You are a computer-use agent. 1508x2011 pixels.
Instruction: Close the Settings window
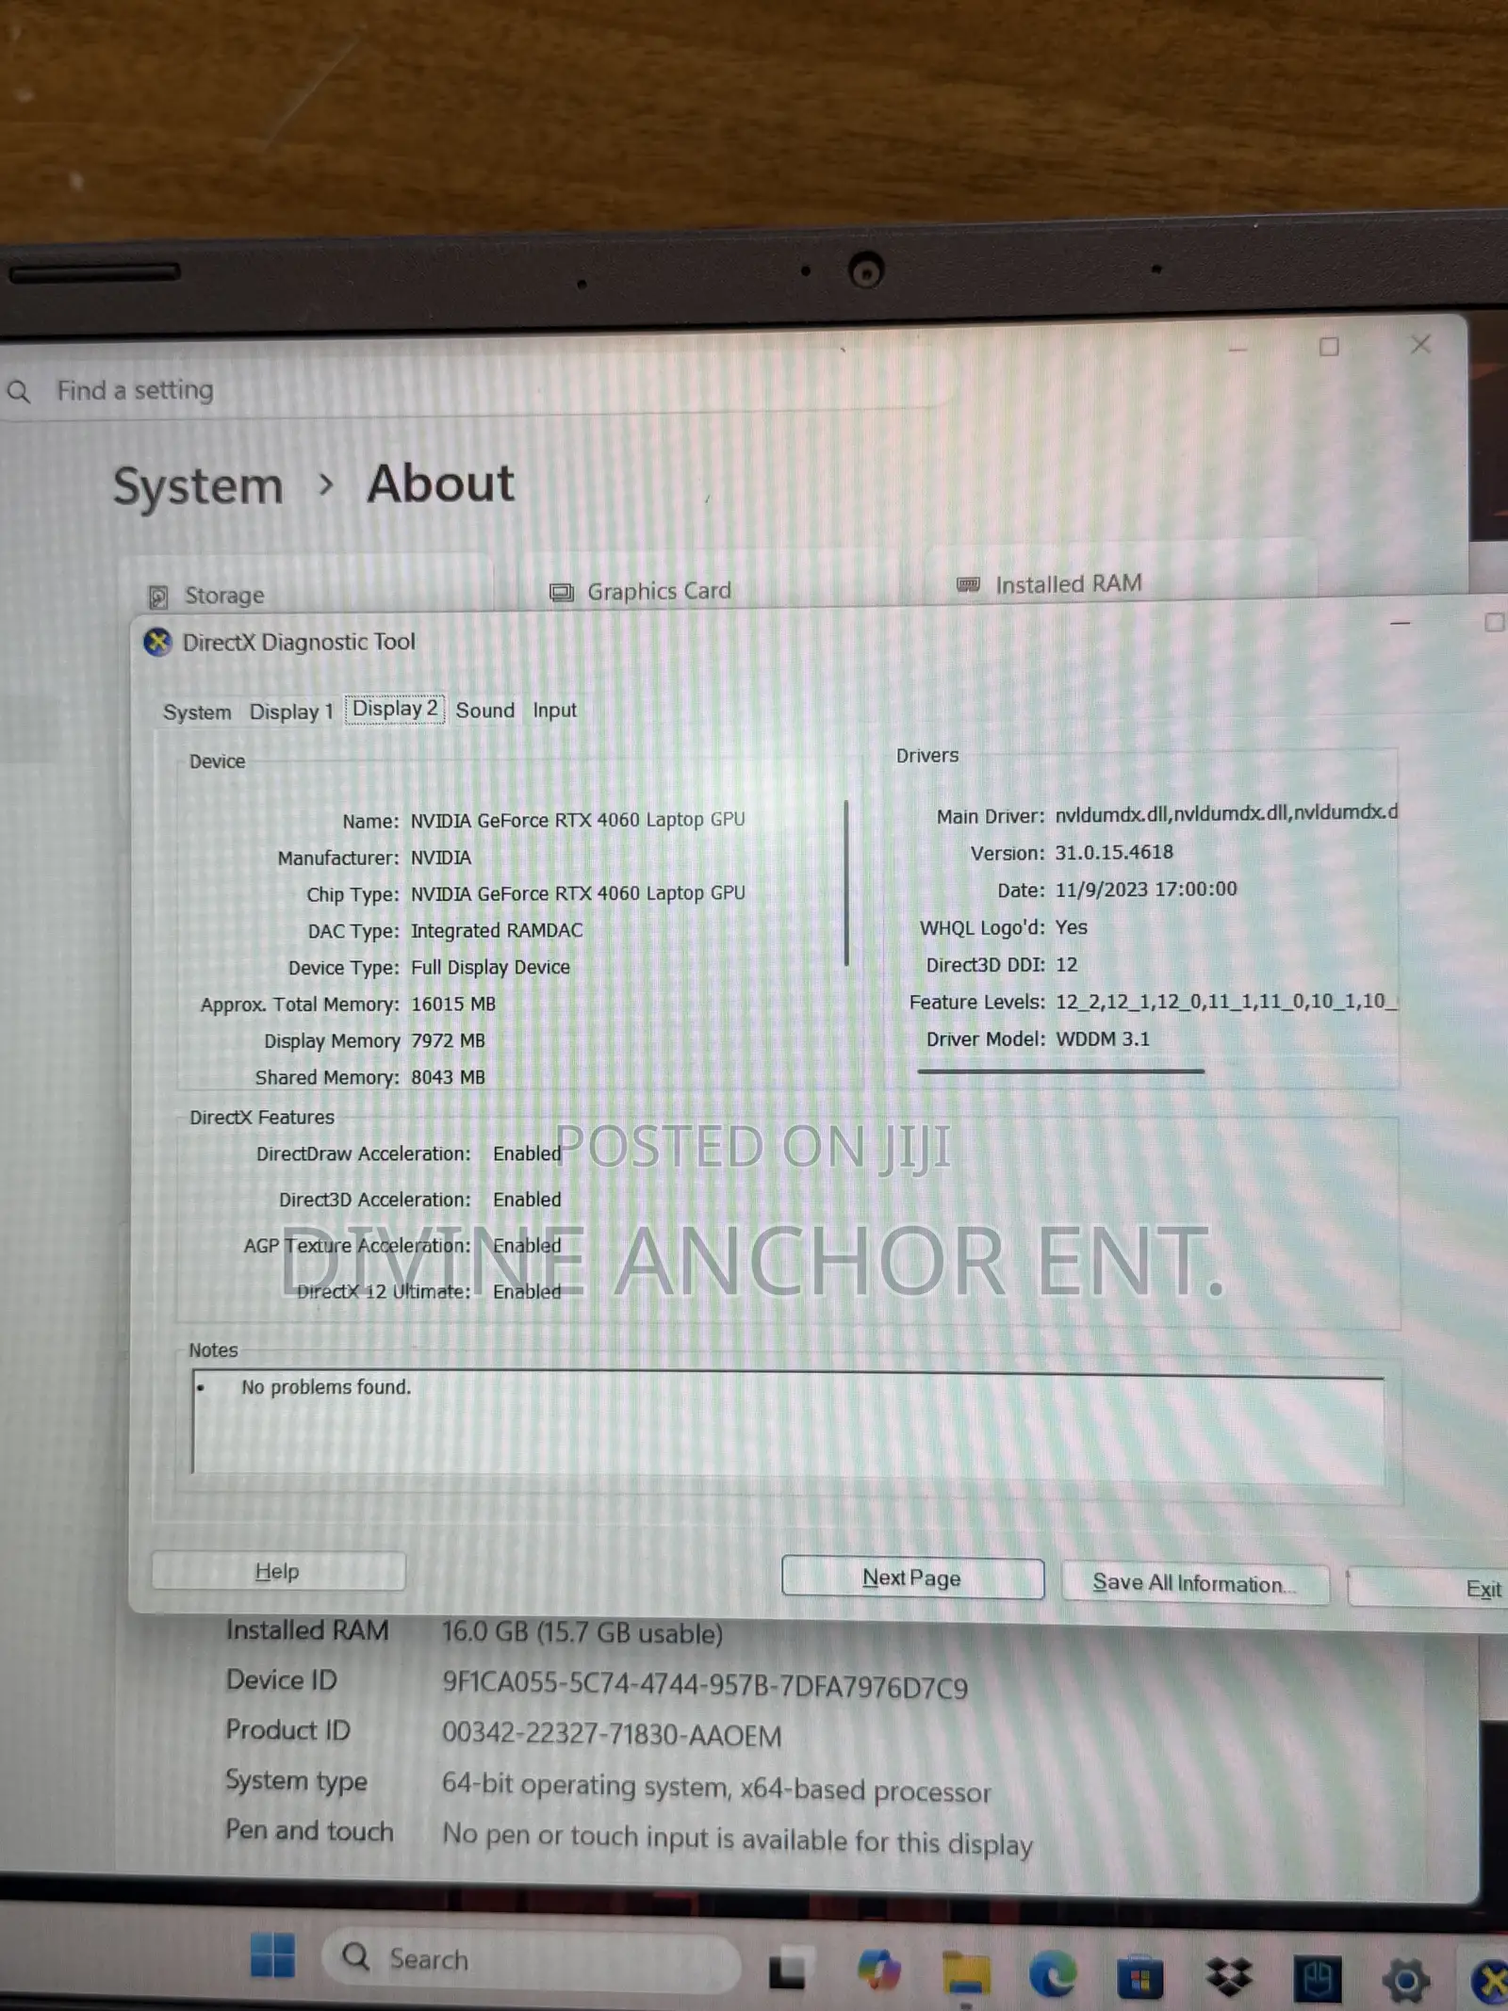1420,345
